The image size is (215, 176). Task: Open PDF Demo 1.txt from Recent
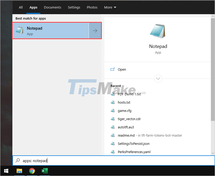click(129, 94)
